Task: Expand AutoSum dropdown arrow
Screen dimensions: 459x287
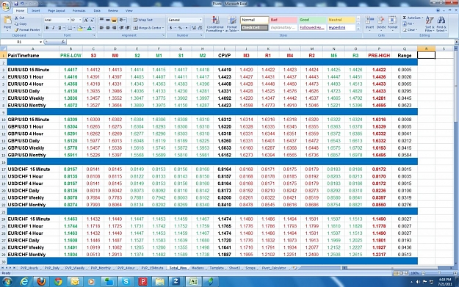Action: (x=422, y=18)
